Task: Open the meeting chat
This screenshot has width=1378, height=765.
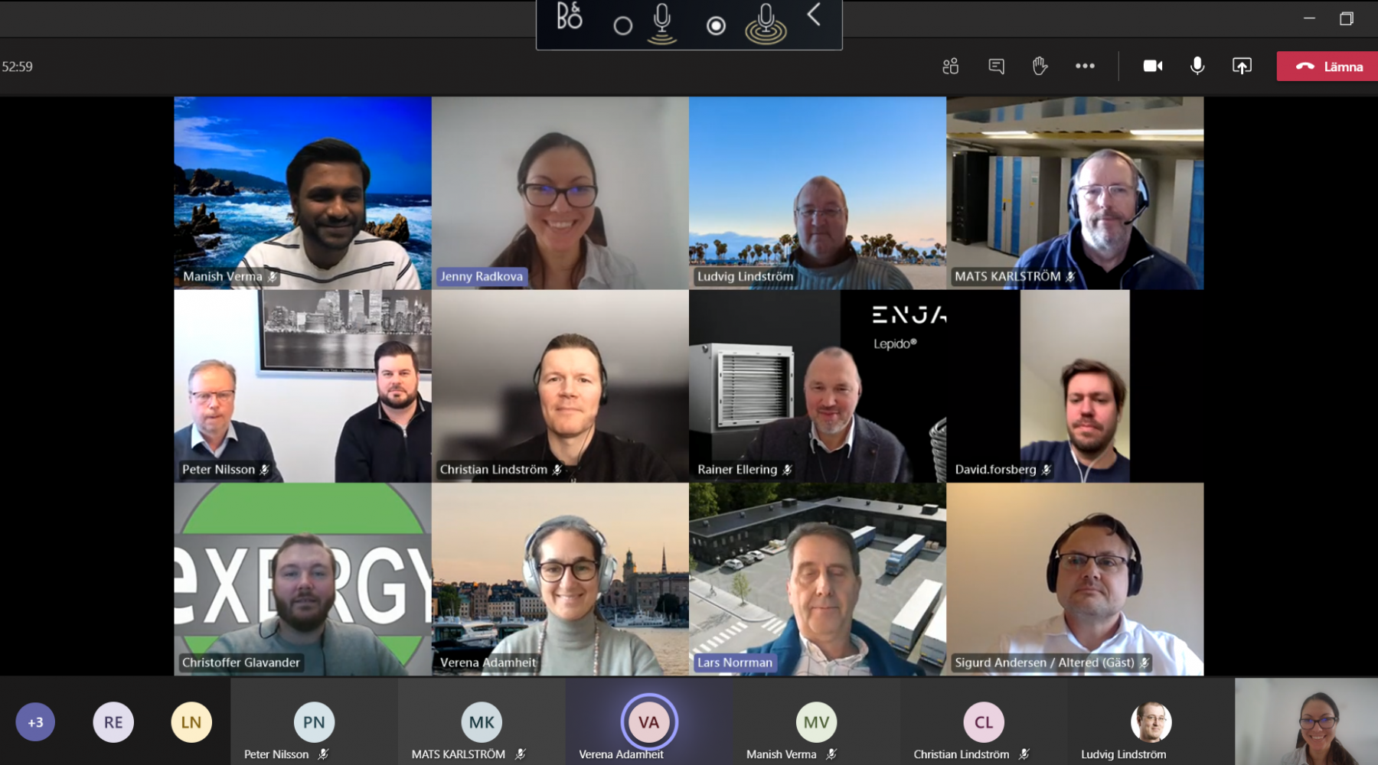Action: (x=996, y=67)
